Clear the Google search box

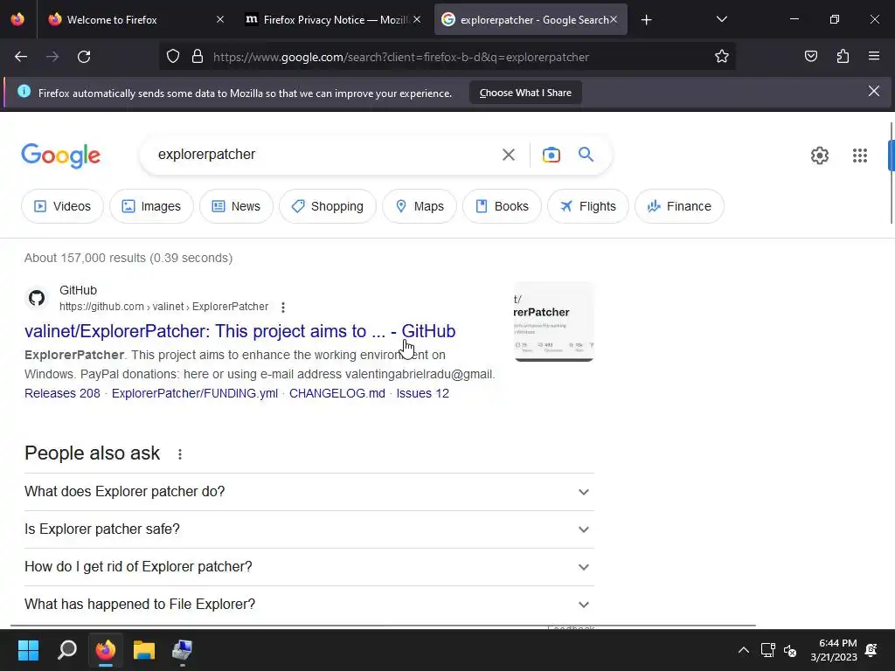[508, 155]
